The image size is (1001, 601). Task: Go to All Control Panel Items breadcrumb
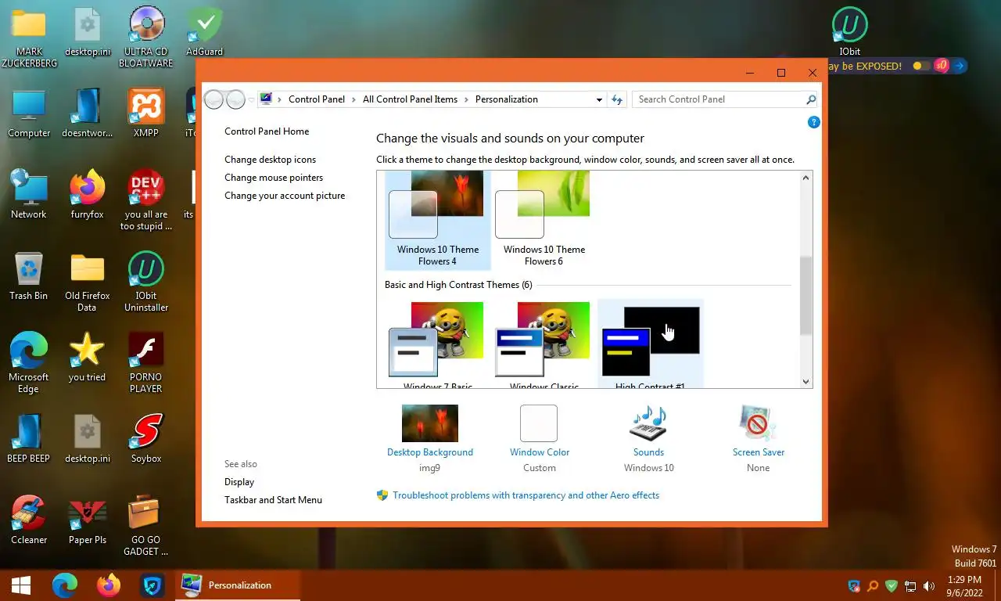tap(410, 99)
